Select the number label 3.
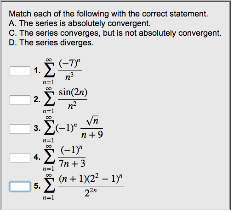Viewport: 234px width, 212px height. point(37,128)
